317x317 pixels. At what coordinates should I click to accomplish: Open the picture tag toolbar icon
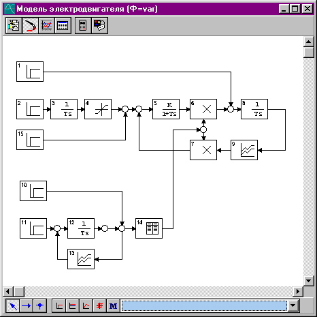[99, 25]
